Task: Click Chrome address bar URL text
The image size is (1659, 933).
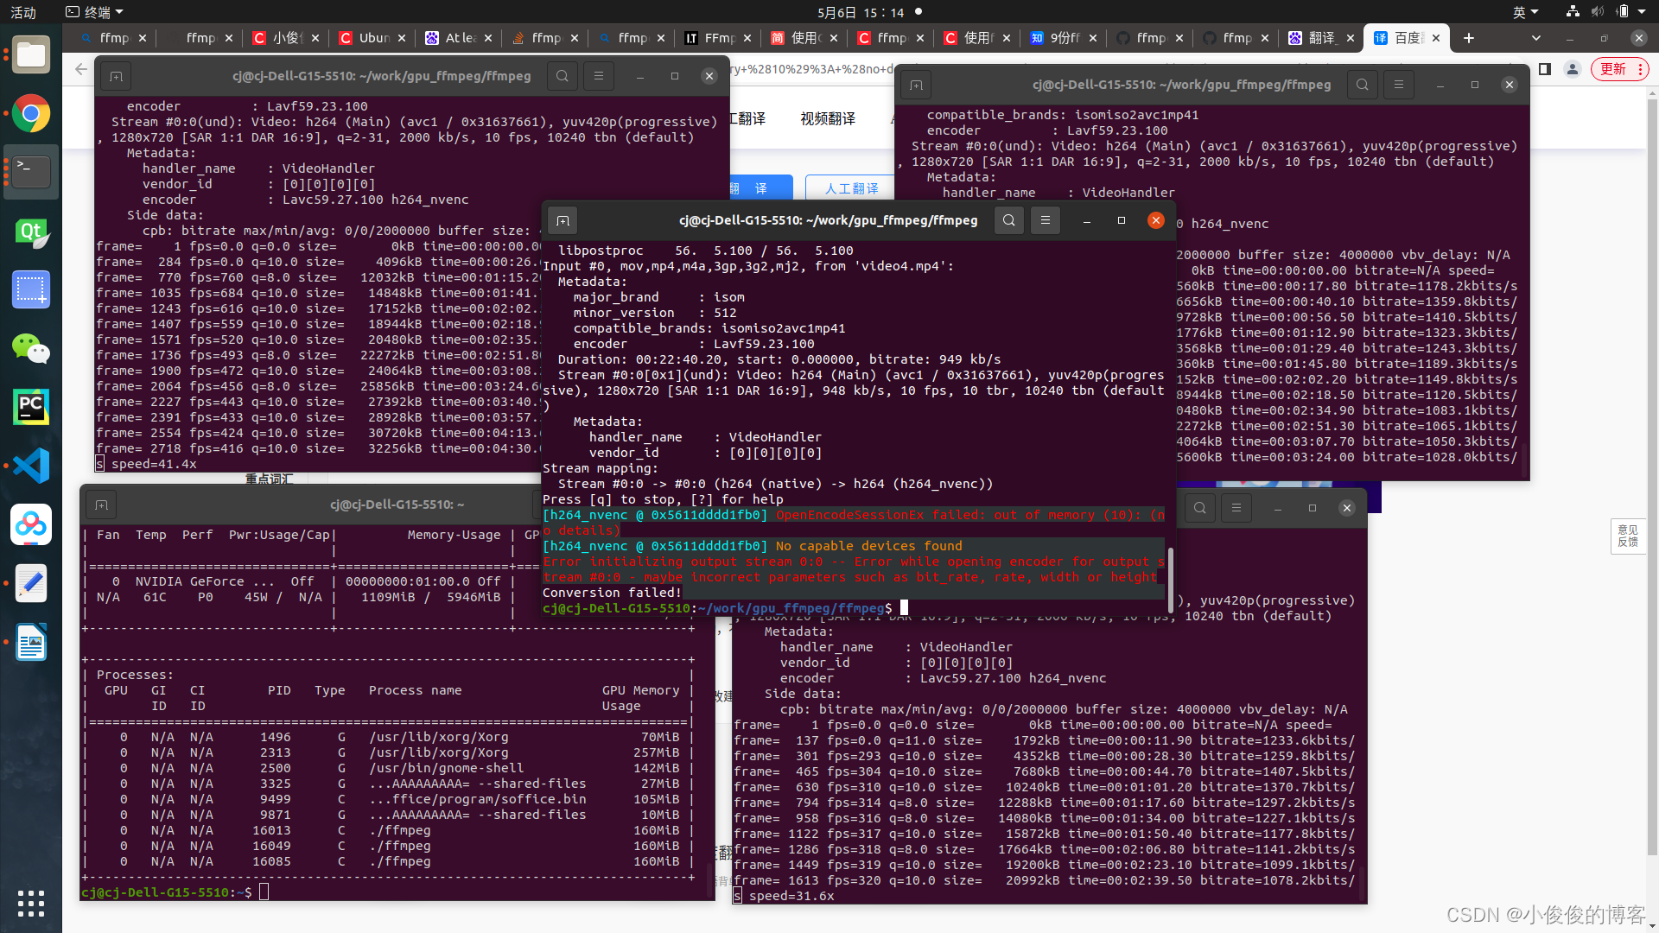Action: pyautogui.click(x=810, y=69)
